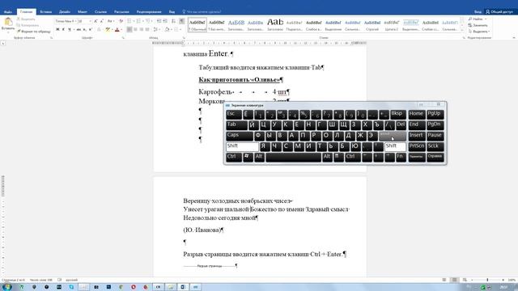The height and width of the screenshot is (291, 518).
Task: Switch to the Дизайн tab
Action: [65, 12]
